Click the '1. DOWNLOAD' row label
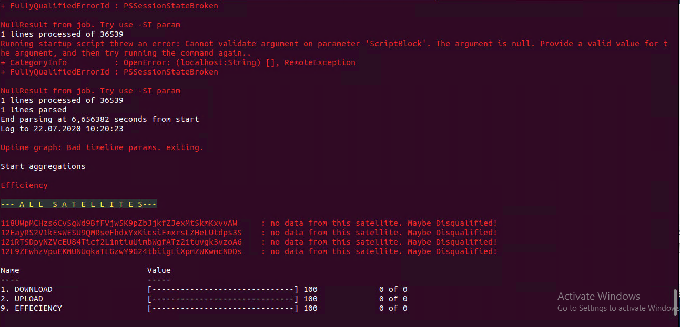This screenshot has width=680, height=327. pyautogui.click(x=26, y=289)
